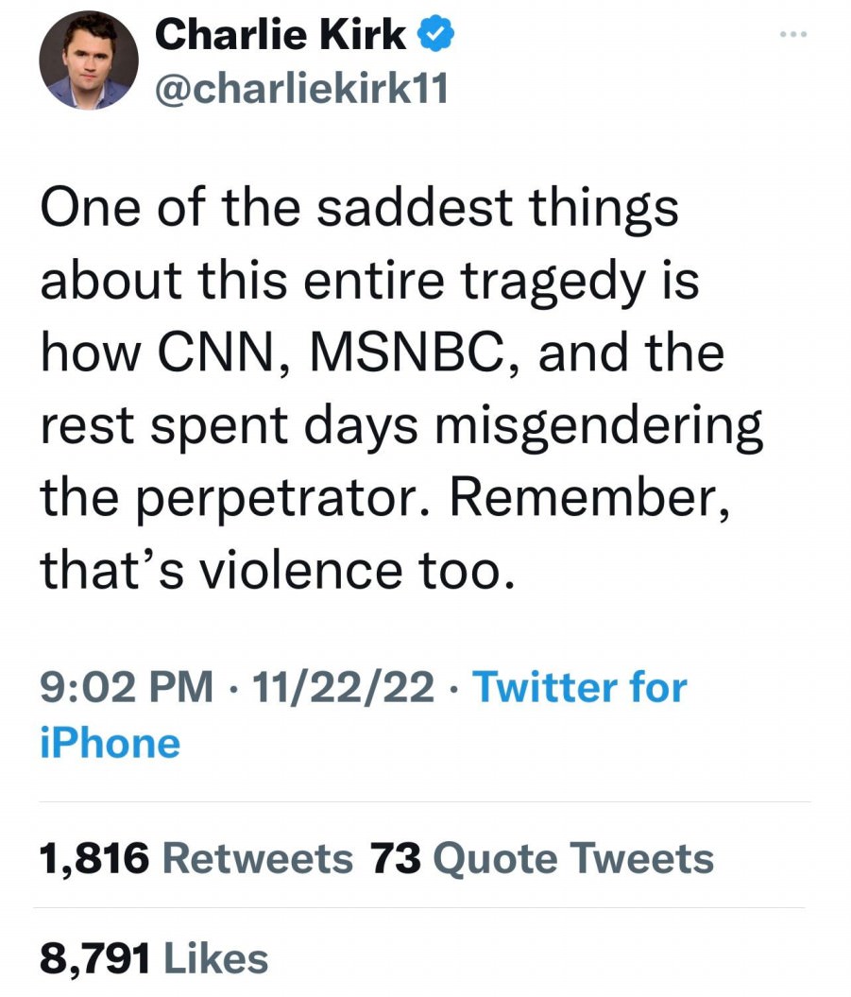View the Retweets list
Screen dimensions: 851x997
(257, 859)
